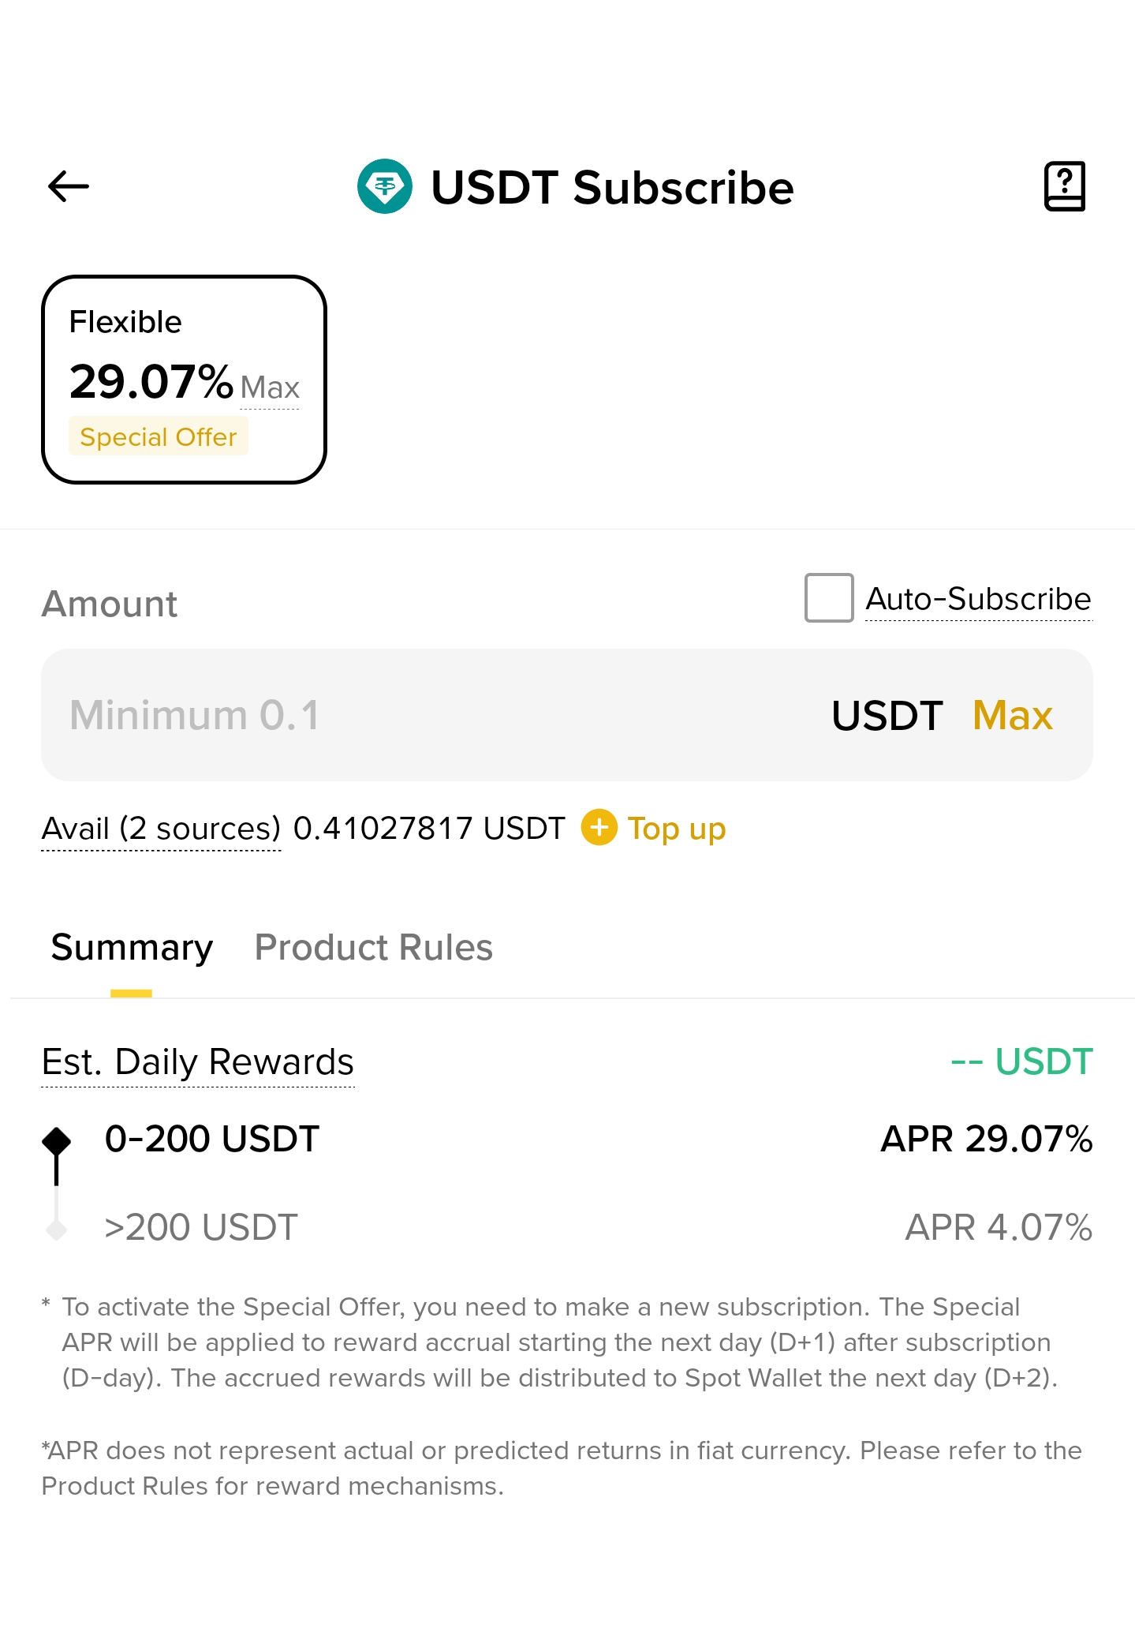1135x1632 pixels.
Task: Open Avail (2 sources) details
Action: [x=161, y=829]
